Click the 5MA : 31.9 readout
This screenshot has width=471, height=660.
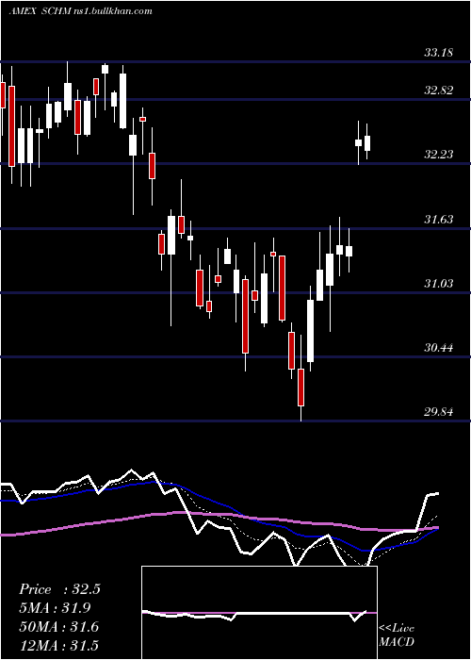(x=56, y=608)
